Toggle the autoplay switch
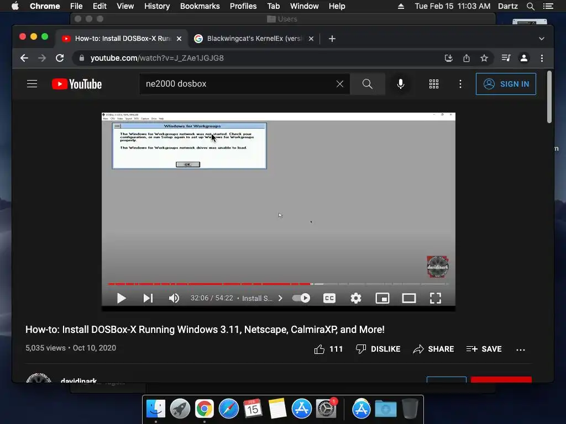 (x=301, y=298)
